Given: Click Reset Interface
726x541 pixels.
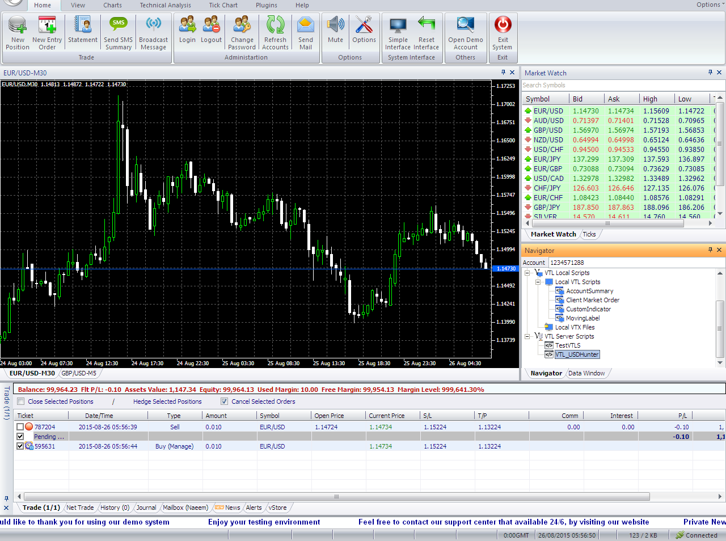Looking at the screenshot, I should [426, 33].
